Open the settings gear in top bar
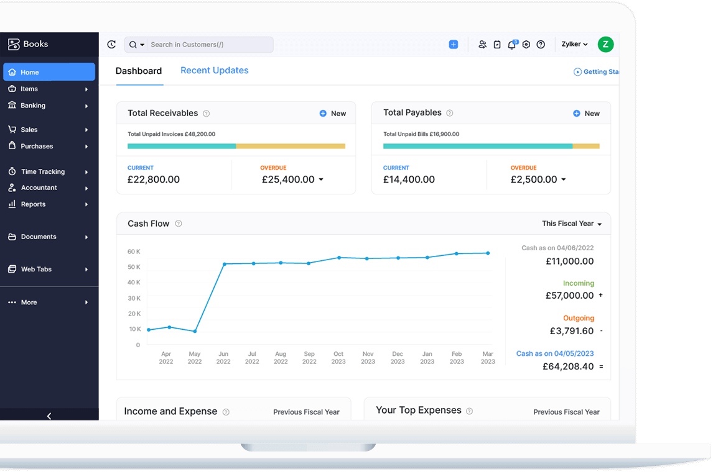Image resolution: width=713 pixels, height=472 pixels. click(526, 45)
